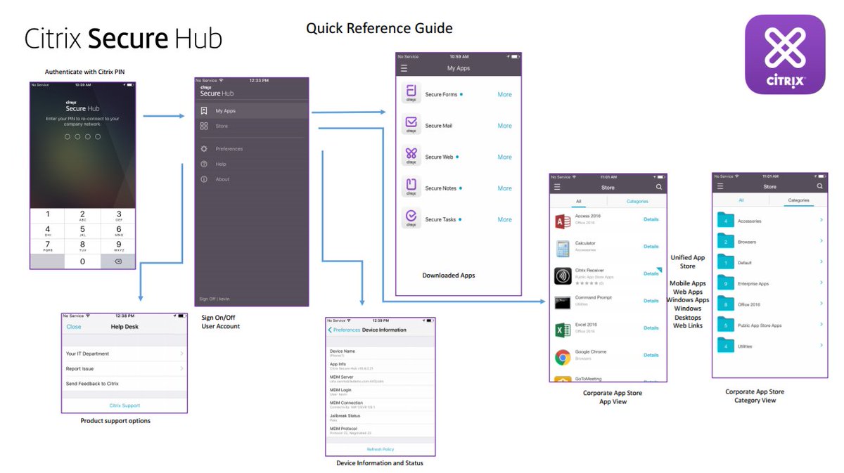
Task: Open Report Issue row chevron
Action: pos(181,368)
